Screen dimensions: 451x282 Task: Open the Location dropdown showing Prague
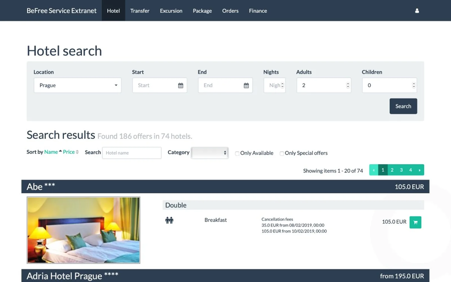point(78,85)
